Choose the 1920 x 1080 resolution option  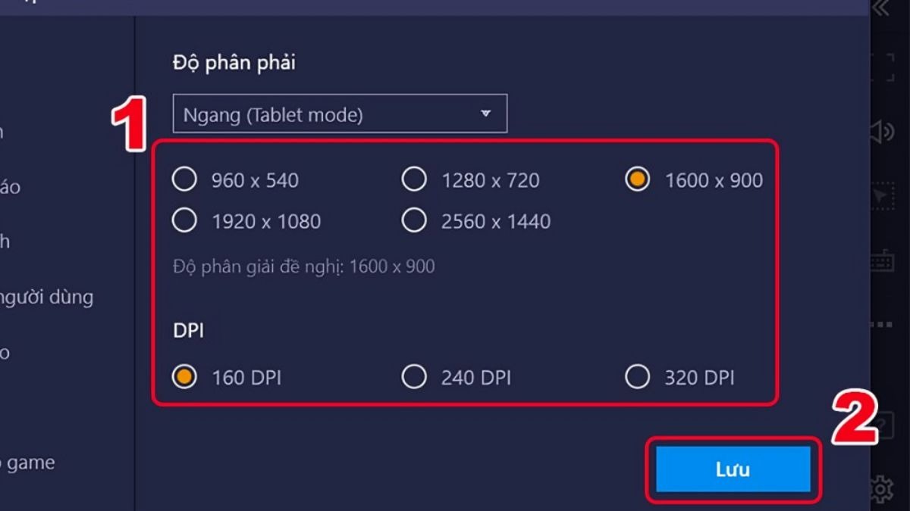click(184, 221)
